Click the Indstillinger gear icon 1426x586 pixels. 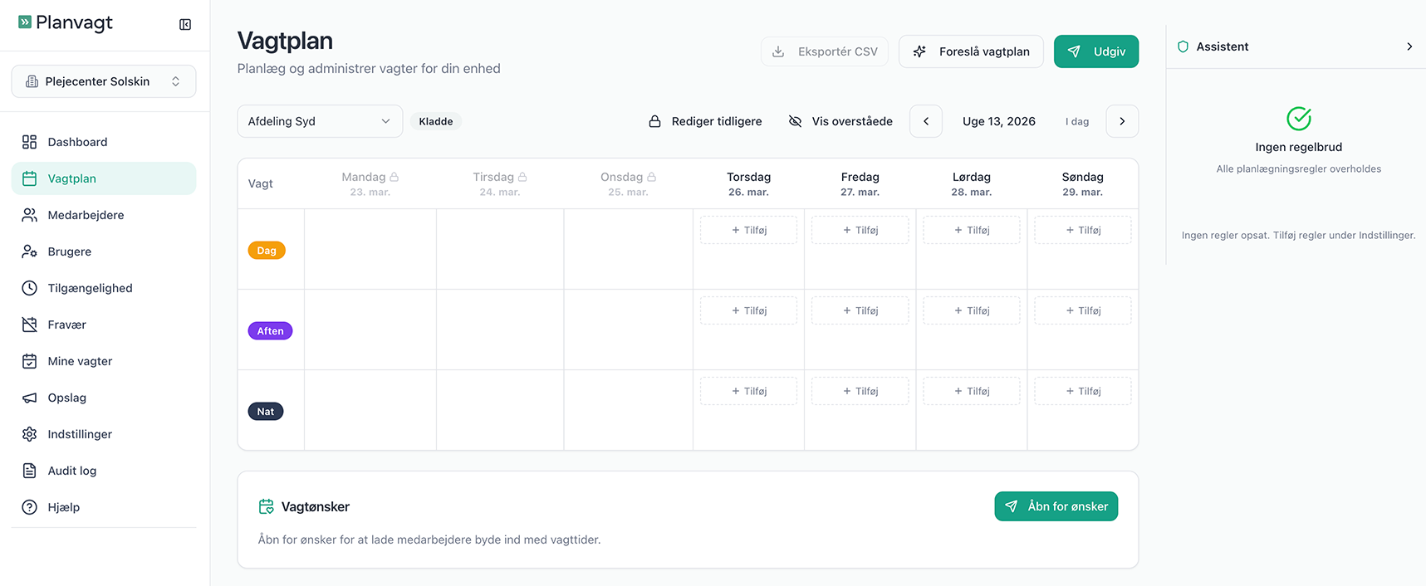(x=30, y=434)
